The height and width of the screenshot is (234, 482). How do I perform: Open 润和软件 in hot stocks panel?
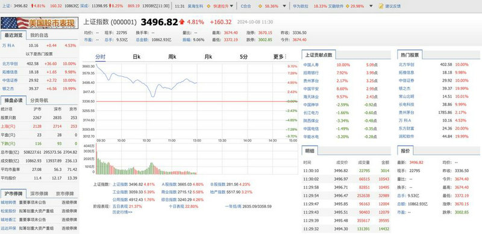406,136
